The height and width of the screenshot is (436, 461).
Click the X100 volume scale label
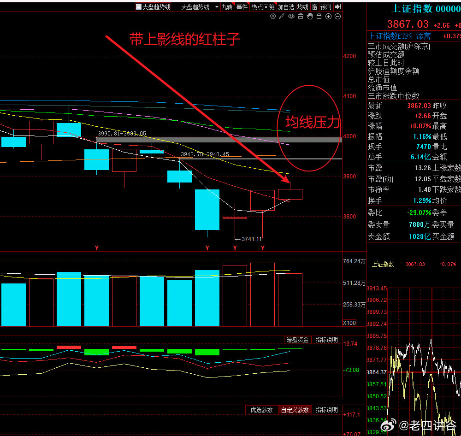pyautogui.click(x=349, y=323)
